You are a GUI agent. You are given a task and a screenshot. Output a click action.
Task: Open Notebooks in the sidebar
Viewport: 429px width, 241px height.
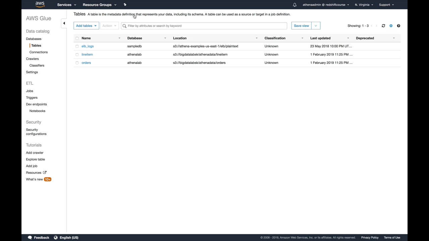click(37, 111)
